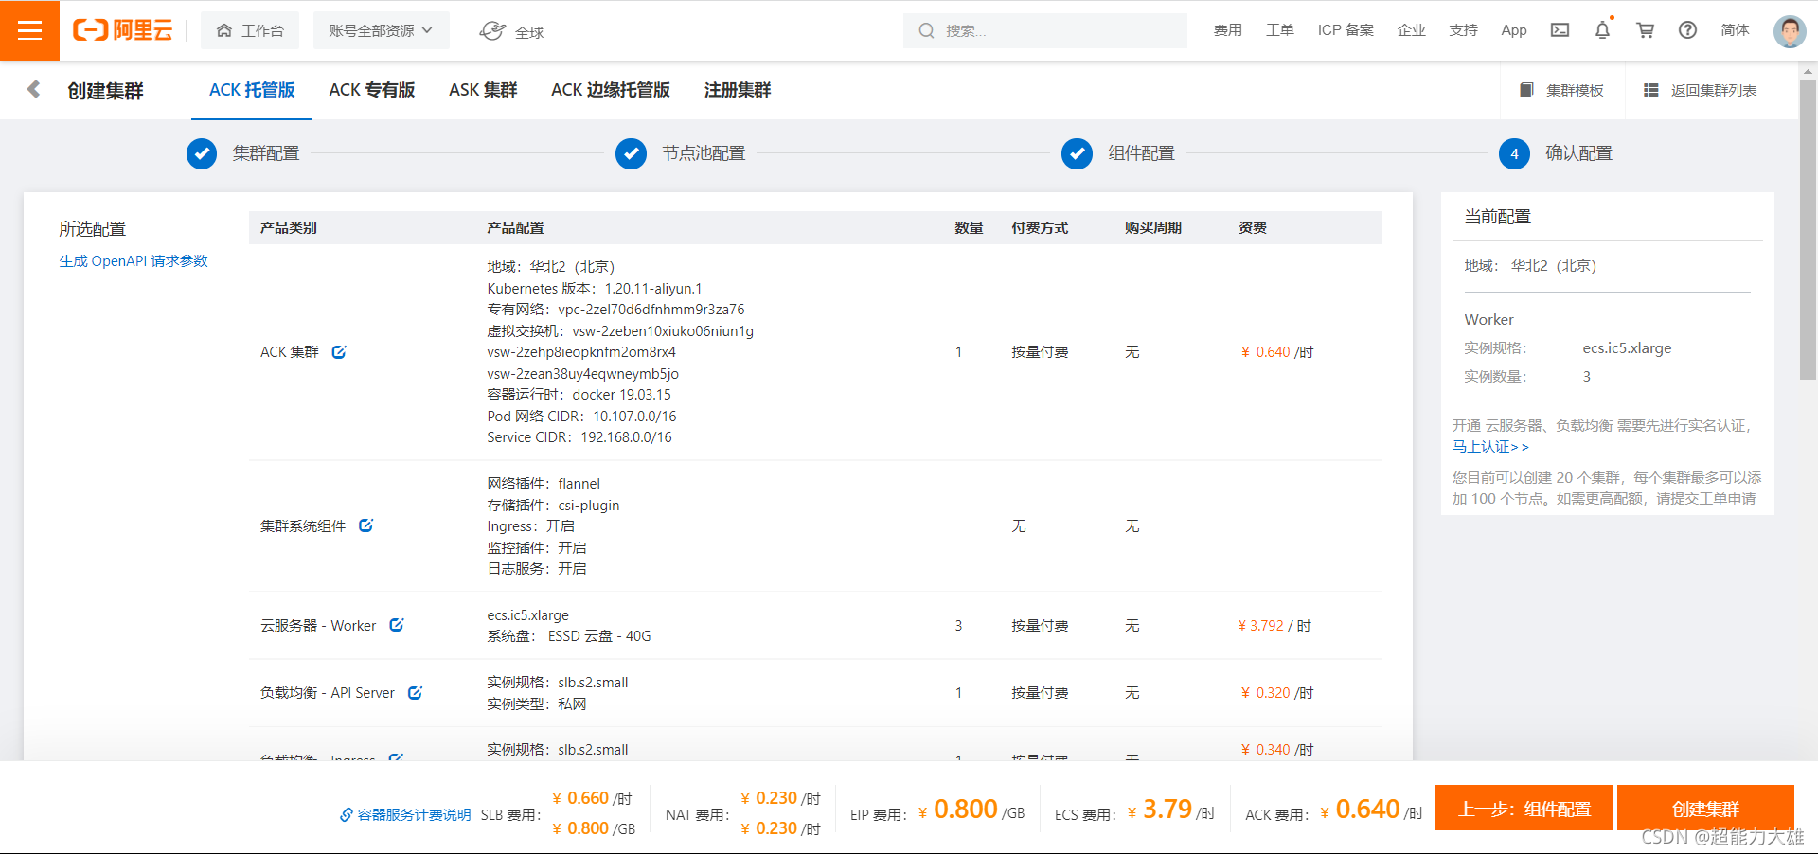Expand the 账号全部资源 dropdown

pos(381,30)
